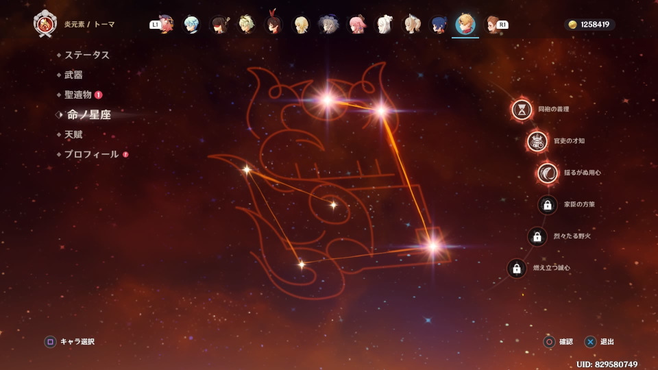Select the dark-blue-haired character avatar
The height and width of the screenshot is (370, 658).
[x=439, y=25]
